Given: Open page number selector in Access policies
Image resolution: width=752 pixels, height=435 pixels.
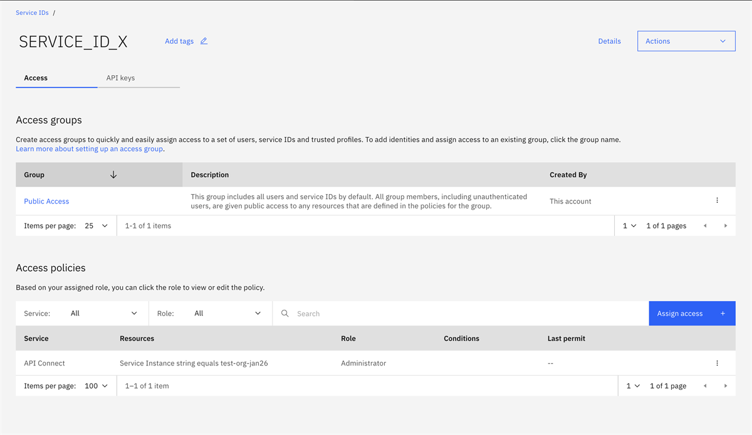Looking at the screenshot, I should click(633, 386).
